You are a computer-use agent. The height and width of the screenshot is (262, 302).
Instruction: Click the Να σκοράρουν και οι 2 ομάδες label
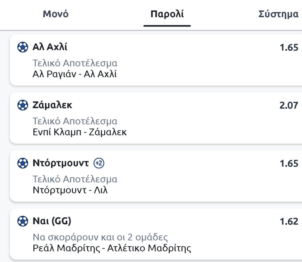[x=100, y=237]
